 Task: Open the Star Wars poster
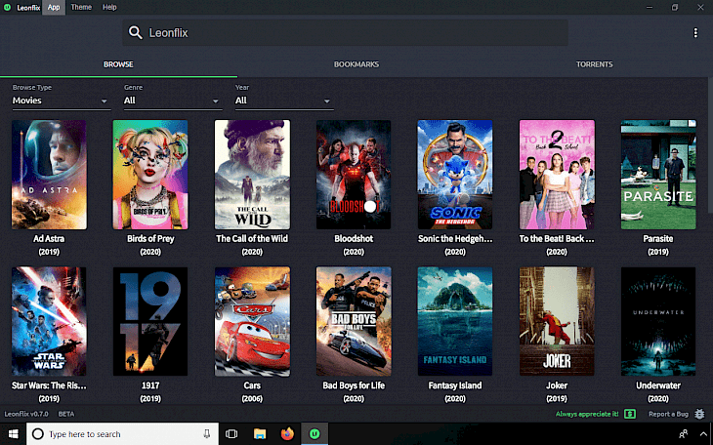click(49, 321)
